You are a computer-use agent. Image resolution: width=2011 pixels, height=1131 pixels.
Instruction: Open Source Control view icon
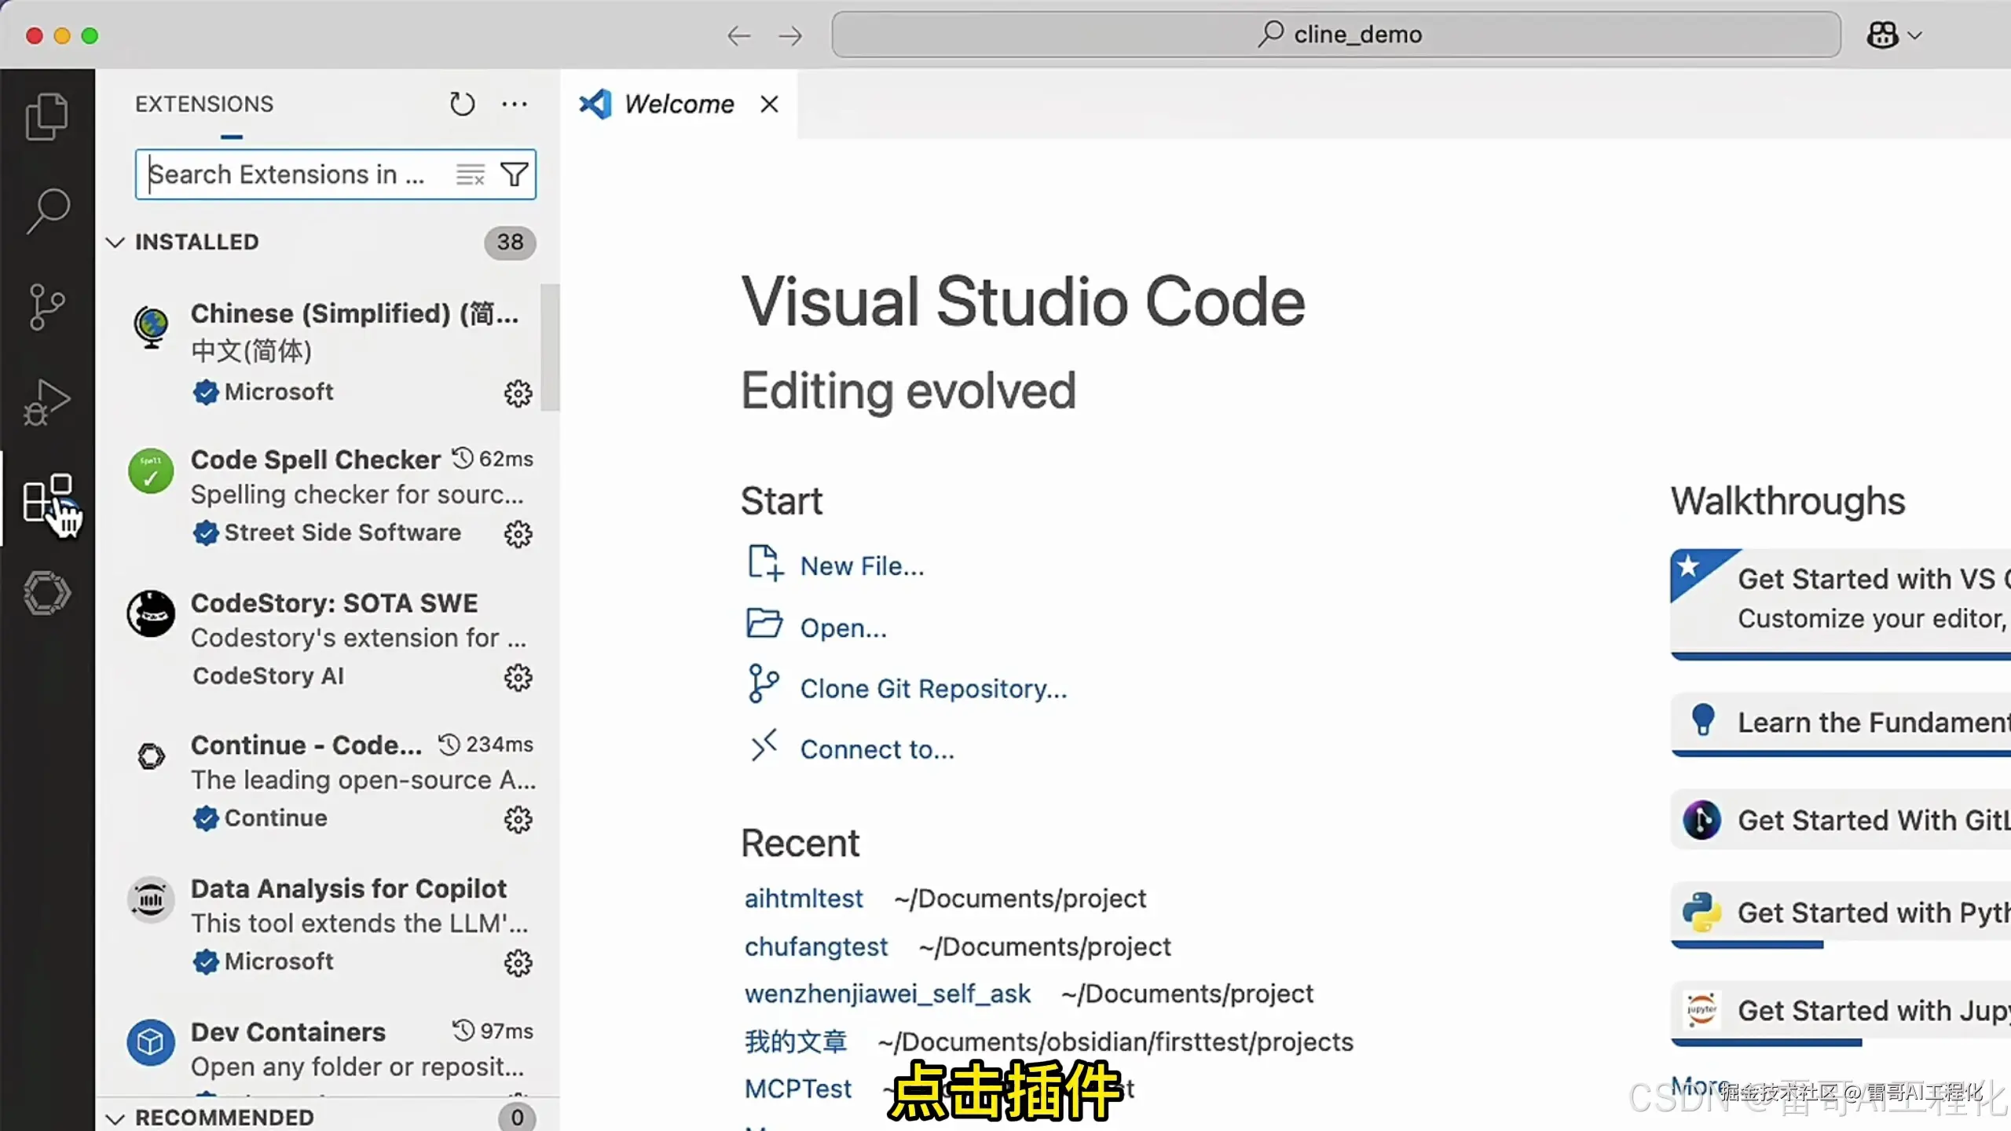pos(47,306)
